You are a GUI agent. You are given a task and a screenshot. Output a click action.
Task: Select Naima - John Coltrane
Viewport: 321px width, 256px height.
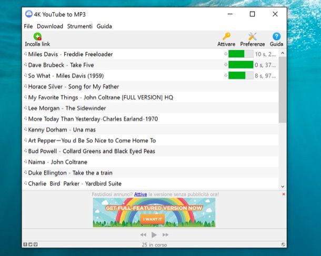point(151,162)
